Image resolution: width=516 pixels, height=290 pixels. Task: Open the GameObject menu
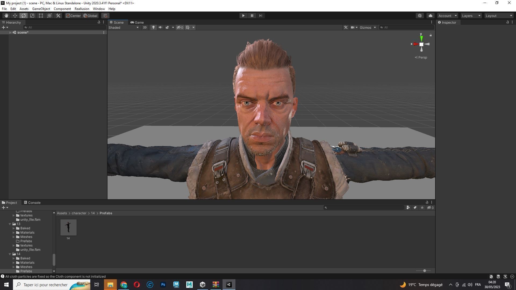pos(41,9)
